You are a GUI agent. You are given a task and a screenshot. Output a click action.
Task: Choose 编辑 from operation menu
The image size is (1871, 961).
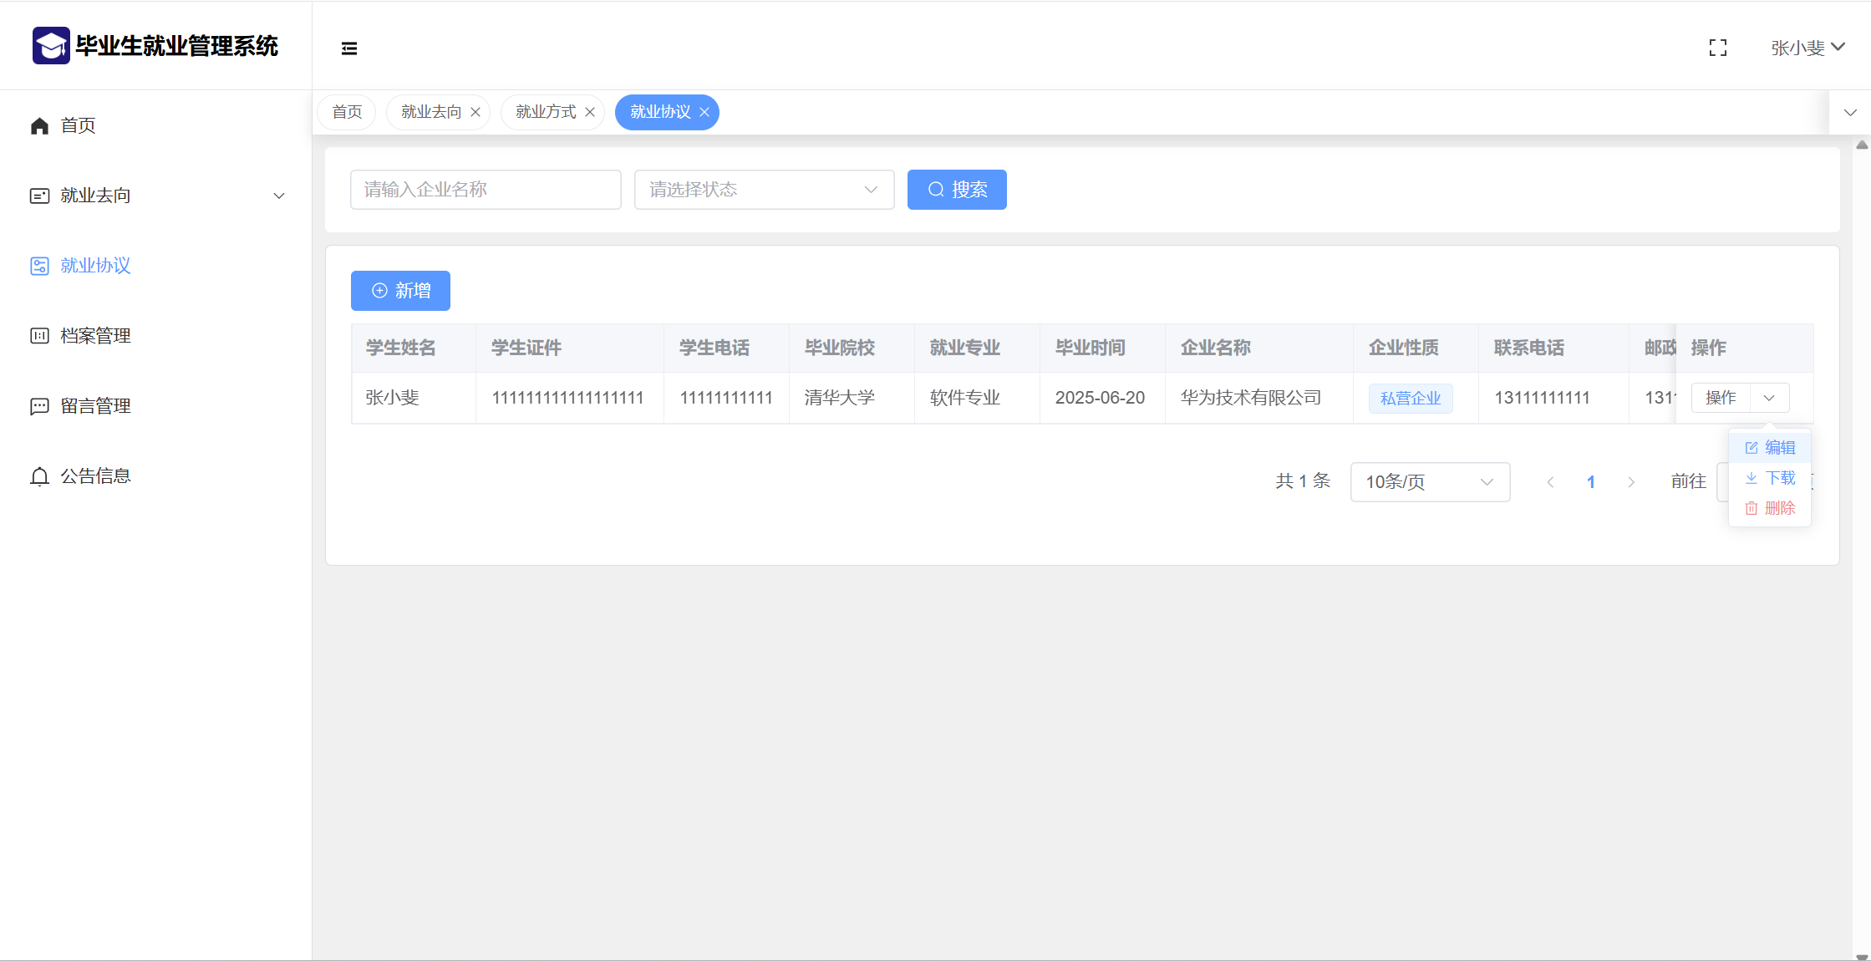pos(1770,448)
